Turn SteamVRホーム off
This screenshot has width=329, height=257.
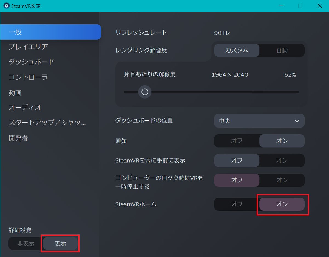237,204
